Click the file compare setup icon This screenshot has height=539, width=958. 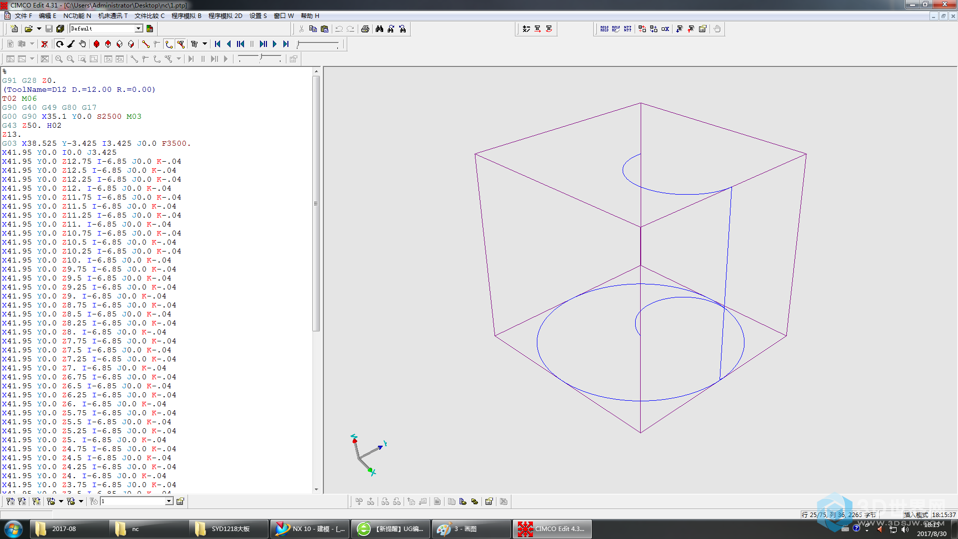(x=489, y=502)
